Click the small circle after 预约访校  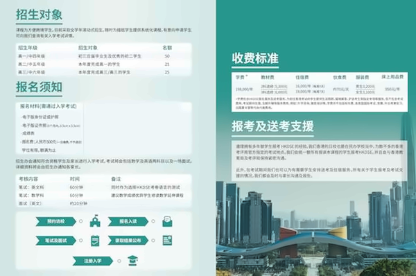point(80,221)
